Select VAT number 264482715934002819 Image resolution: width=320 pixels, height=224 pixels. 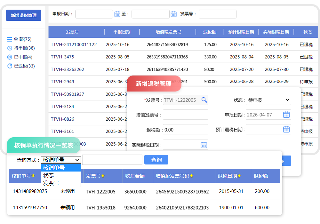tap(167, 44)
